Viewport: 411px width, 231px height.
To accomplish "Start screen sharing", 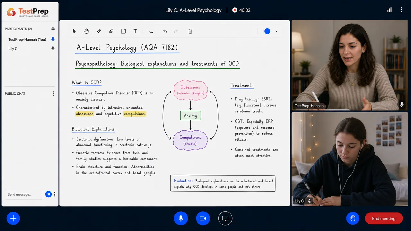I will 225,218.
